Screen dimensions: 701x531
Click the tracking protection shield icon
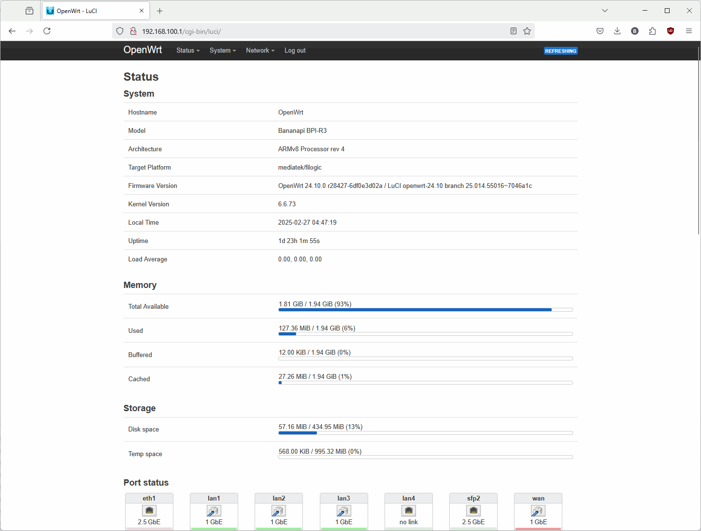pyautogui.click(x=120, y=31)
